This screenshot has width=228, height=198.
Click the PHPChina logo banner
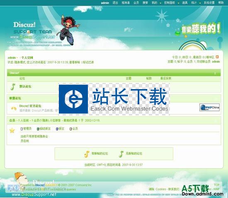[209, 107]
